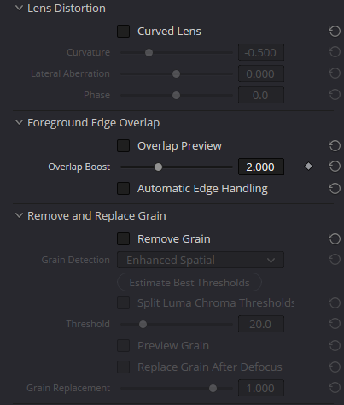344x405 pixels.
Task: Click the Overlap Boost value field
Action: click(261, 167)
